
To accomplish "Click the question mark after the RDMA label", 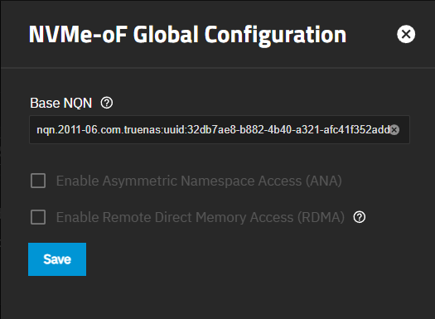I will point(360,217).
